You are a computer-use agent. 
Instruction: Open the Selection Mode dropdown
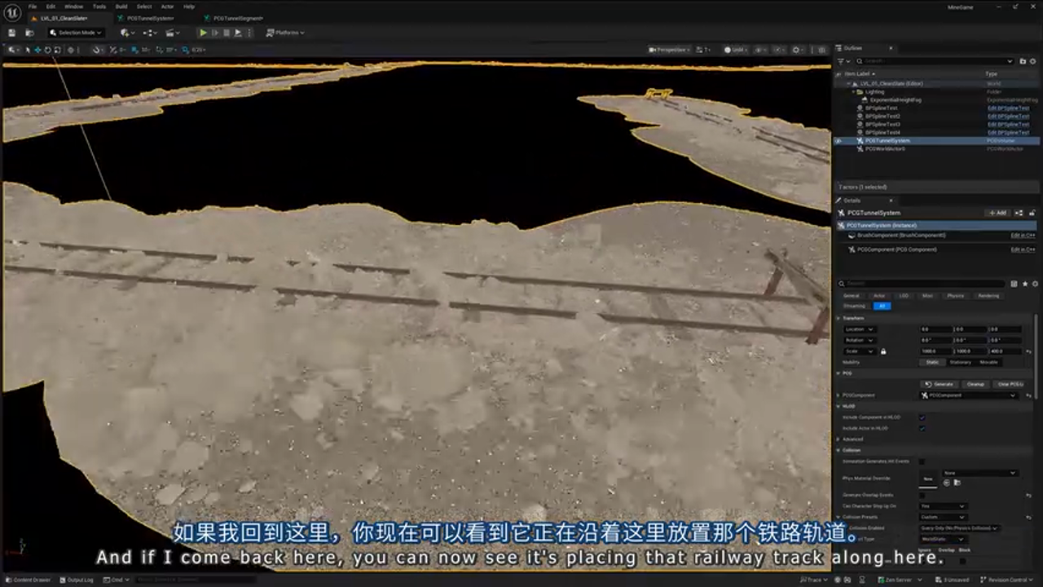coord(76,33)
